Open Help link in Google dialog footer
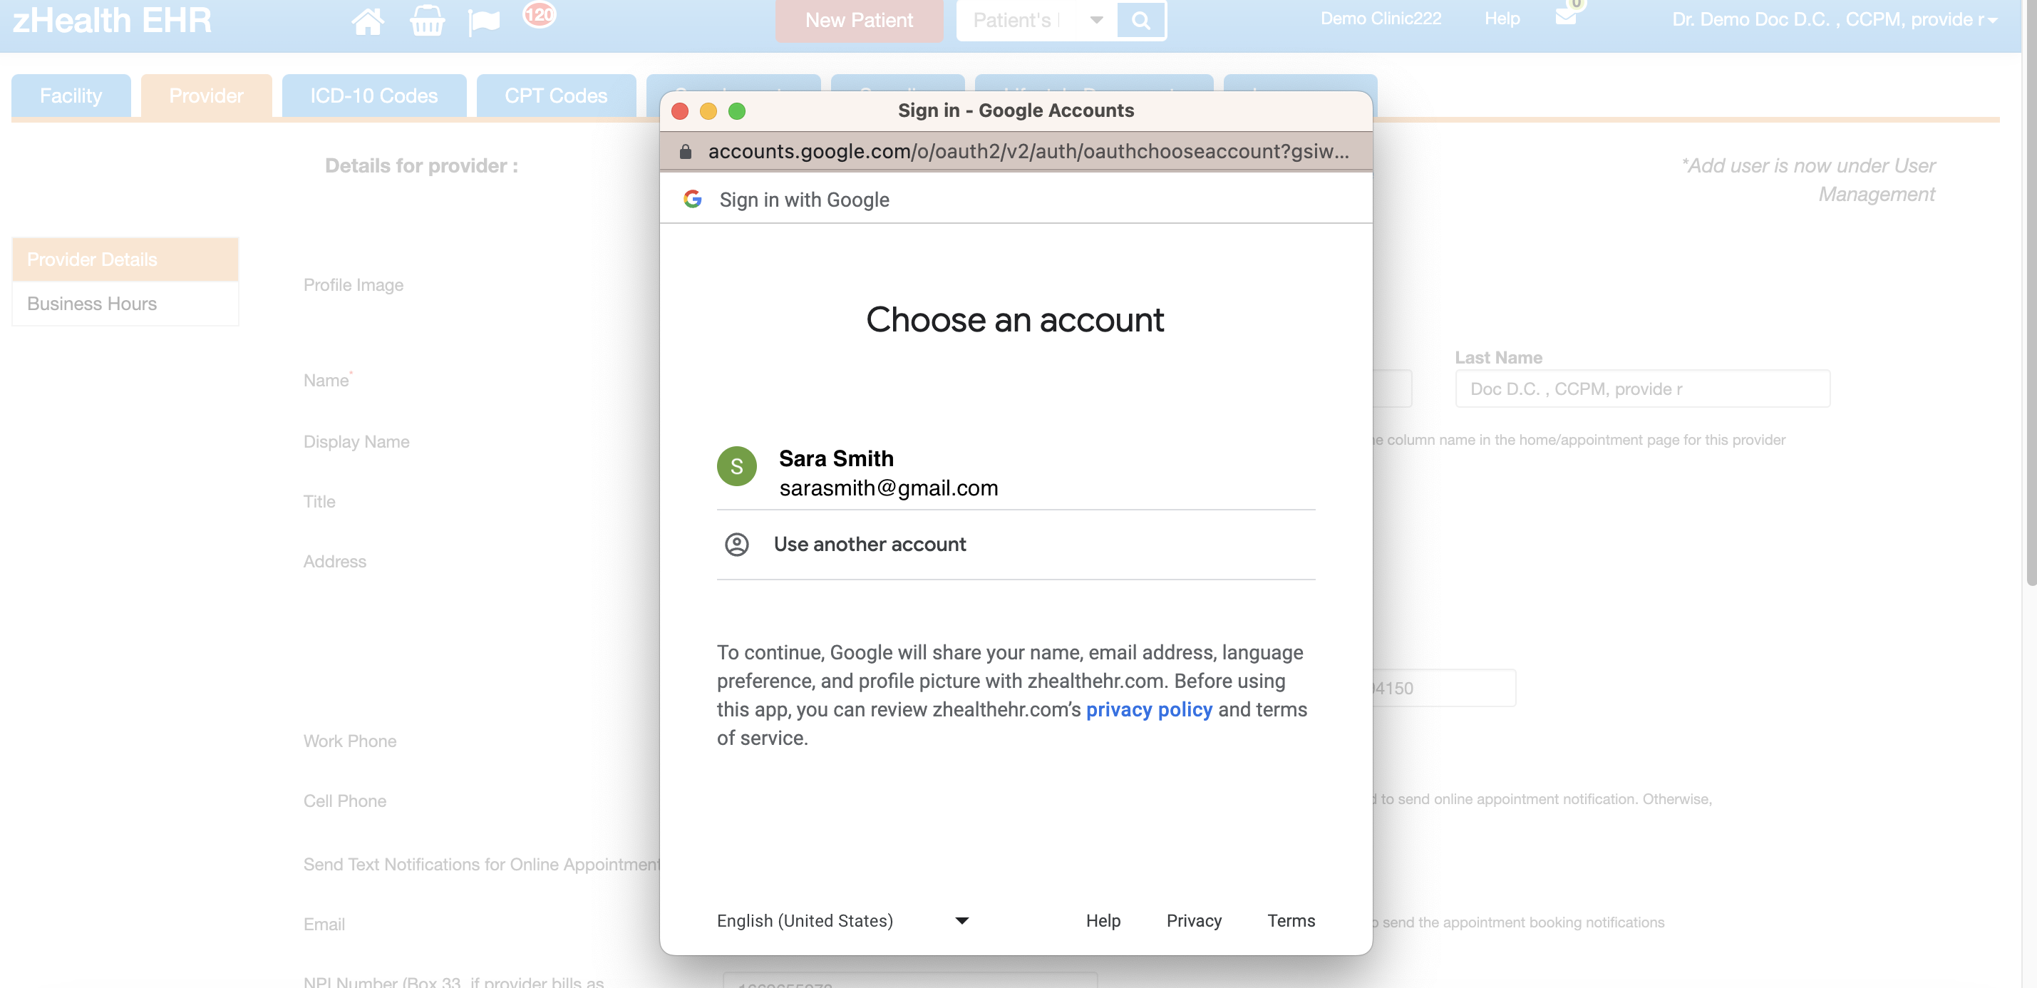 pos(1103,921)
